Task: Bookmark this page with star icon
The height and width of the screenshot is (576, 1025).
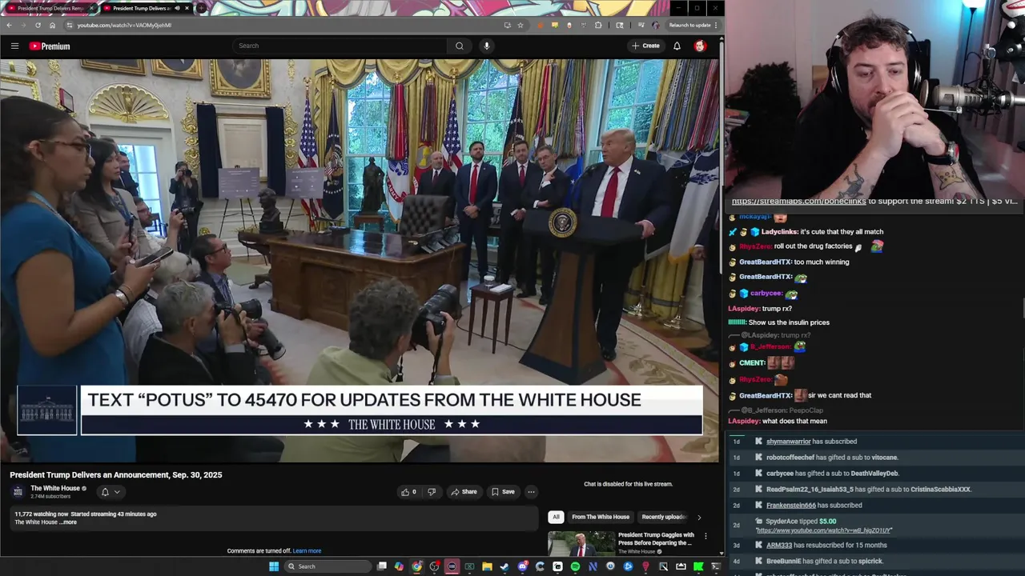Action: pyautogui.click(x=521, y=25)
